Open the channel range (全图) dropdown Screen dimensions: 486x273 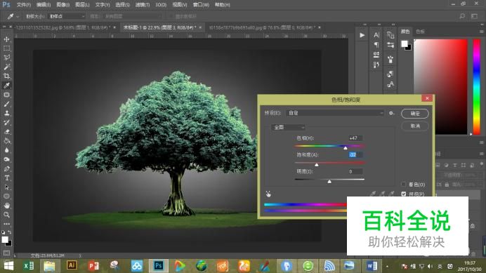pos(288,127)
